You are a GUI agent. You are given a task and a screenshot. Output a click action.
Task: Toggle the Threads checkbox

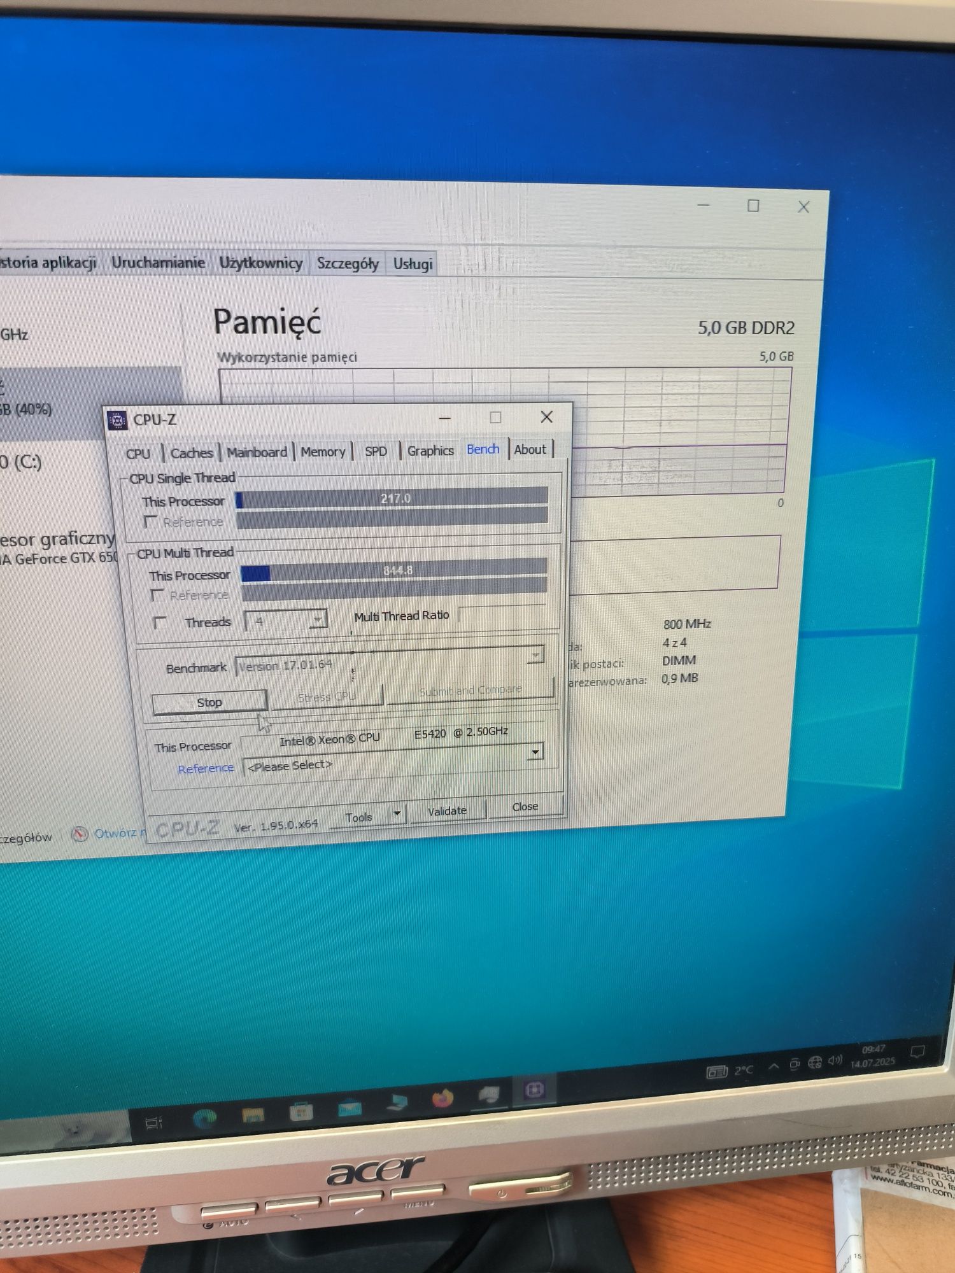(x=160, y=622)
